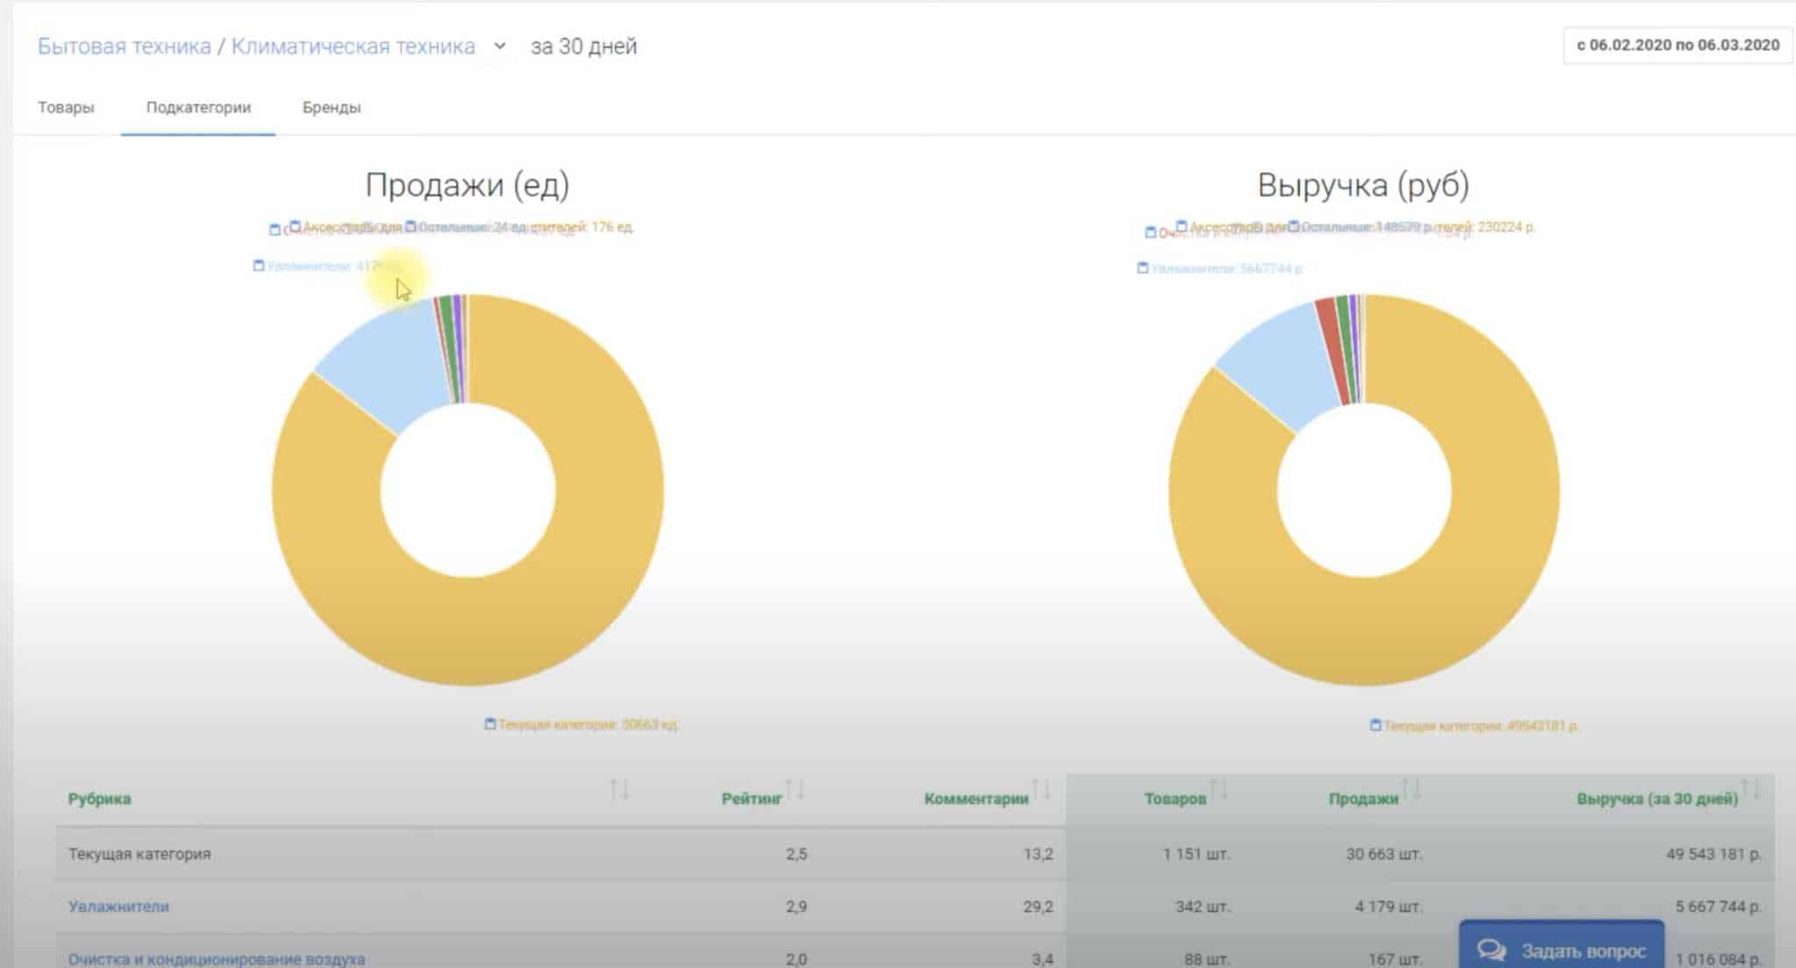
Task: Click the 'за 30 дней' period label
Action: [x=583, y=46]
